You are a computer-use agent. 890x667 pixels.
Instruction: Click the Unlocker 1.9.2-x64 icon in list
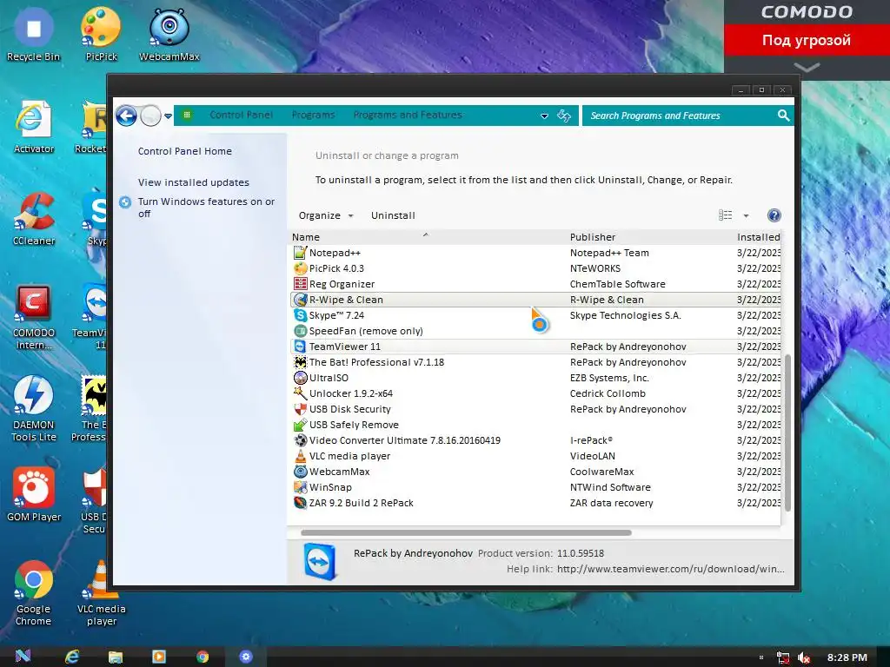[x=300, y=393]
